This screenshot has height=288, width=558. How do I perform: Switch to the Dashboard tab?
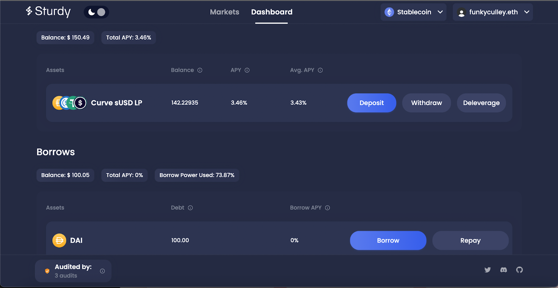coord(272,12)
